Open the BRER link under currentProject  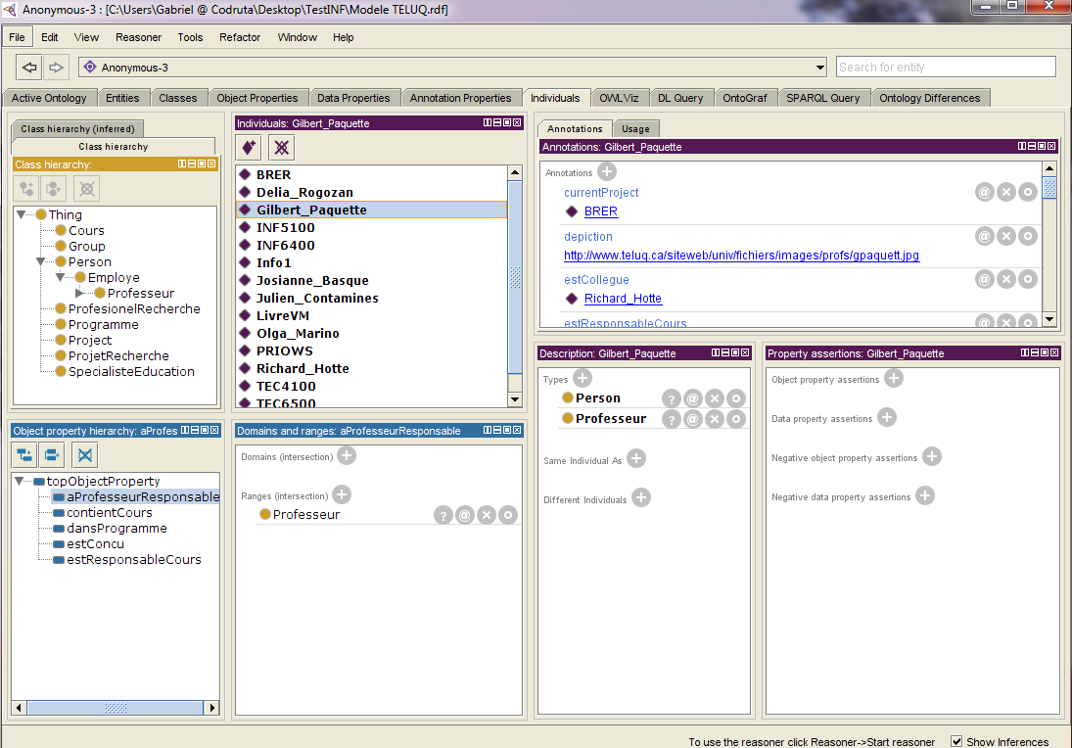click(601, 211)
